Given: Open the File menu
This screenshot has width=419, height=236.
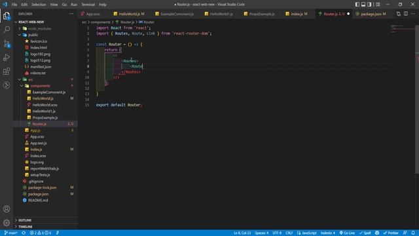Looking at the screenshot, I should (x=14, y=5).
